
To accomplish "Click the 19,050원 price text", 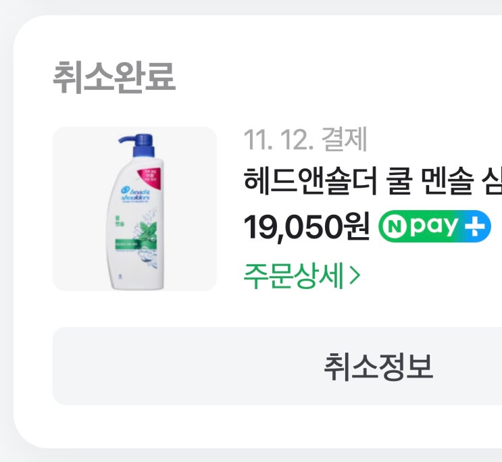I will click(307, 226).
